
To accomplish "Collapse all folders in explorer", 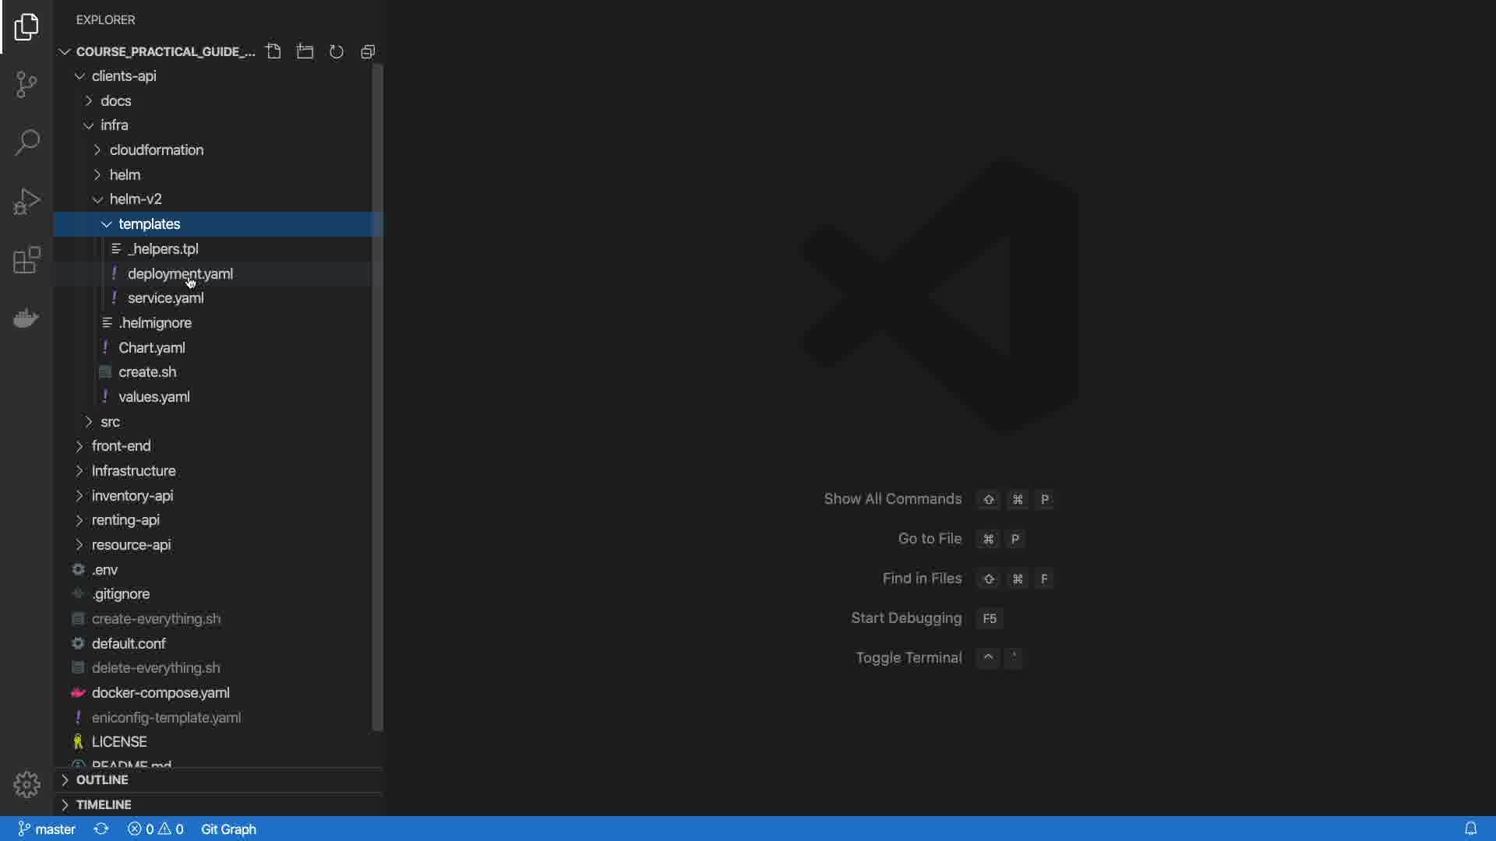I will coord(369,51).
